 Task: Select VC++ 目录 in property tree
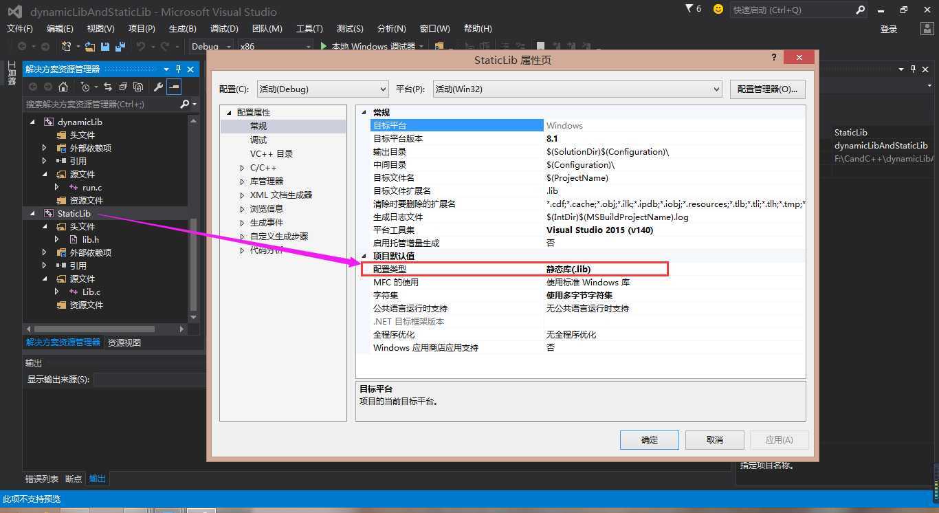coord(272,153)
